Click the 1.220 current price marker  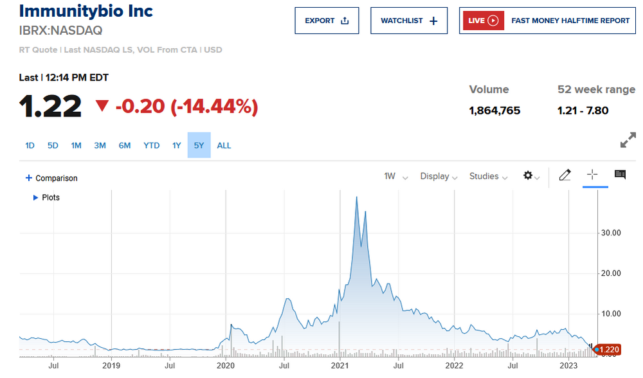pos(608,350)
